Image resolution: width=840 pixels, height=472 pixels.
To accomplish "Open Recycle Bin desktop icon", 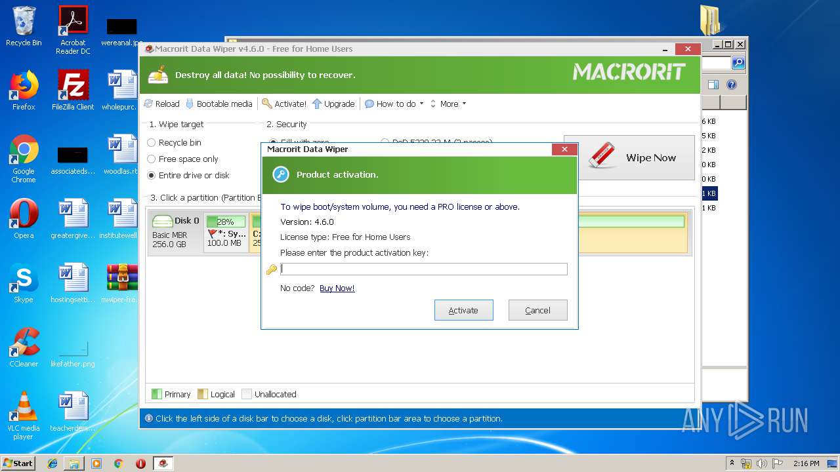I will 24,26.
